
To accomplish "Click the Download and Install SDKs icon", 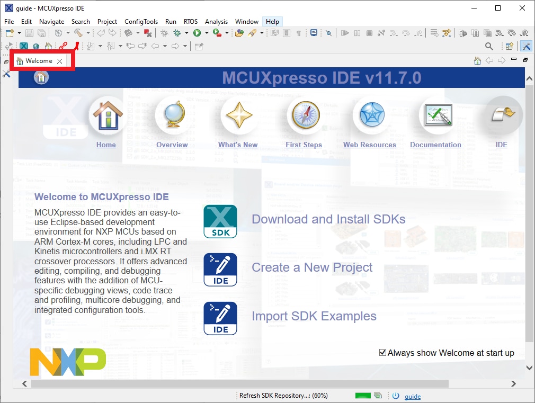I will point(220,221).
